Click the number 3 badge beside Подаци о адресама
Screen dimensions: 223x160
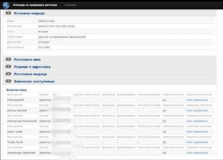pyautogui.click(x=9, y=67)
